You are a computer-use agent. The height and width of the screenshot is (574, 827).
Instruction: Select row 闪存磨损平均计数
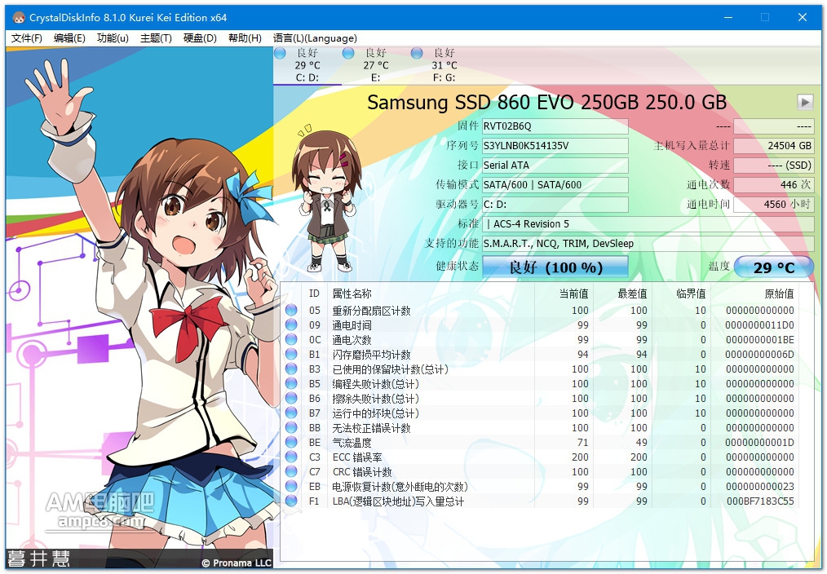click(x=542, y=354)
